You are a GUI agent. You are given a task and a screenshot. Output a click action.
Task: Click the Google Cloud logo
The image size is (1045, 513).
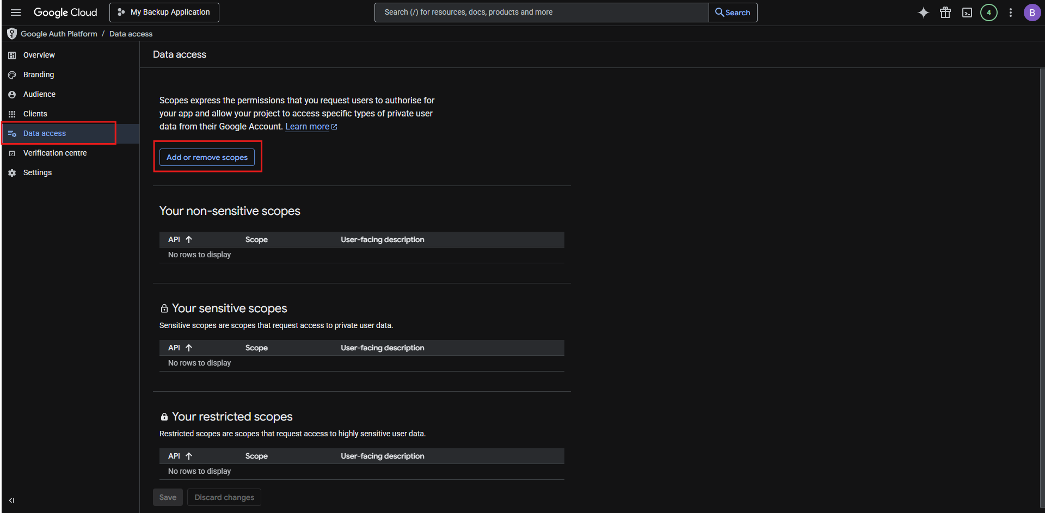(65, 12)
